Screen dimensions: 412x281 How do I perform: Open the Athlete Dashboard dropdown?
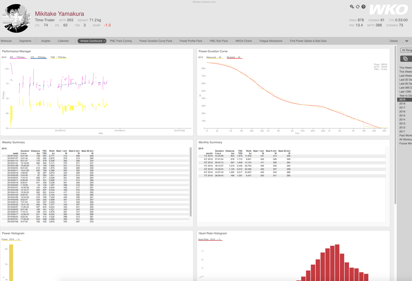click(92, 41)
